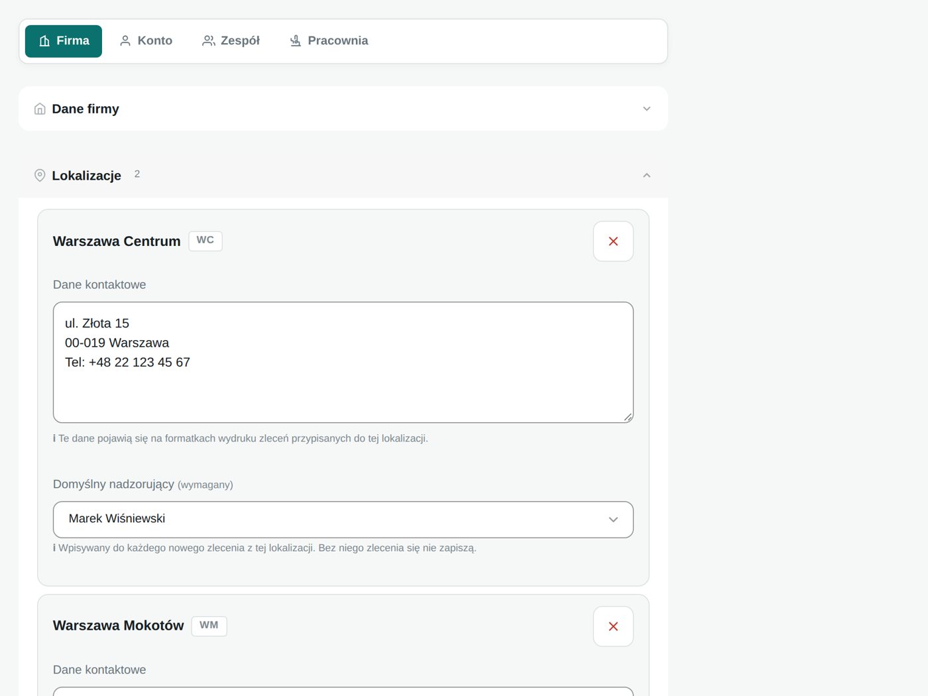Image resolution: width=928 pixels, height=696 pixels.
Task: Click the building icon on Firma tab
Action: 44,41
